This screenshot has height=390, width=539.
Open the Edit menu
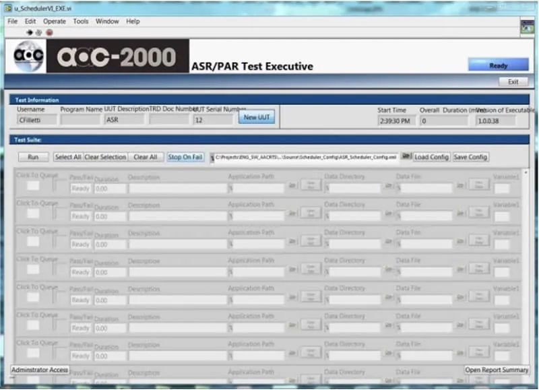pos(30,22)
